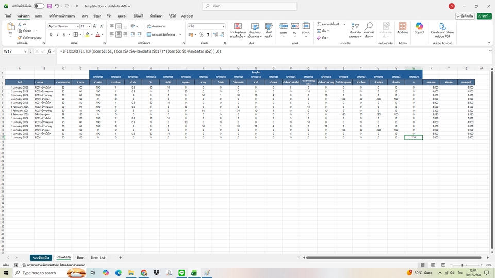Image resolution: width=495 pixels, height=278 pixels.
Task: Toggle the AutoSave switch
Action: click(x=39, y=6)
